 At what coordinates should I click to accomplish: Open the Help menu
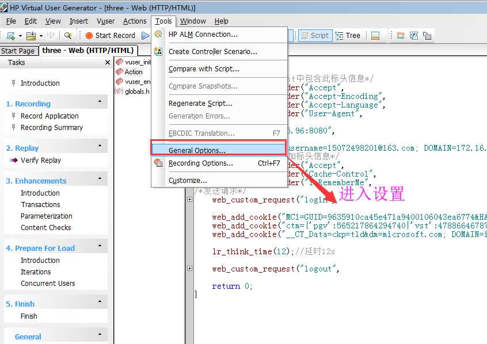(221, 21)
